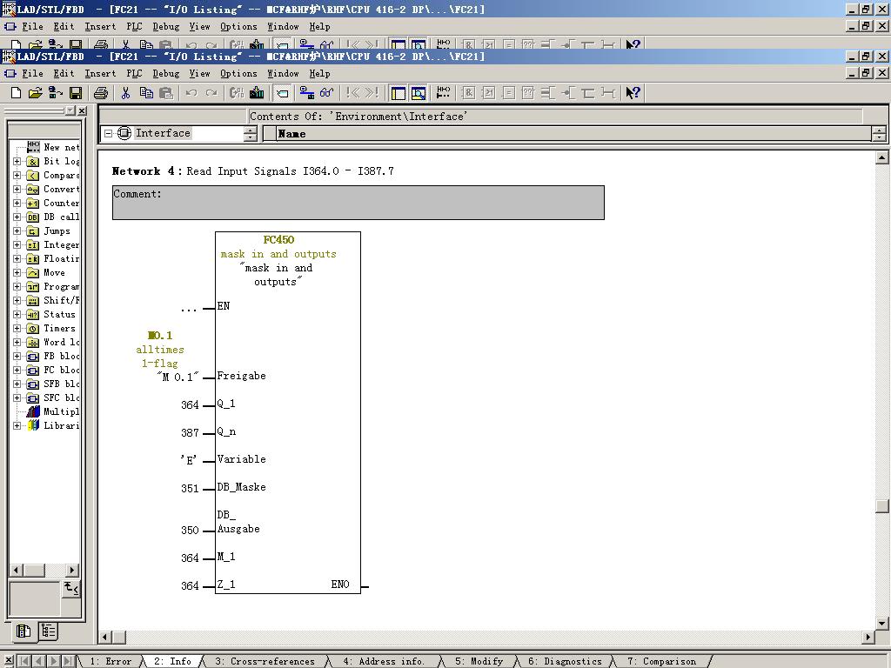891x668 pixels.
Task: Switch to the 6: Diagnostics tab
Action: (x=565, y=661)
